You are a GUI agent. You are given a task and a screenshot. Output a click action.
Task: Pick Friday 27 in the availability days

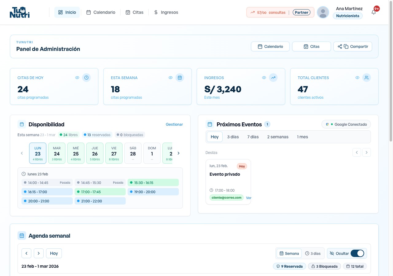[114, 153]
